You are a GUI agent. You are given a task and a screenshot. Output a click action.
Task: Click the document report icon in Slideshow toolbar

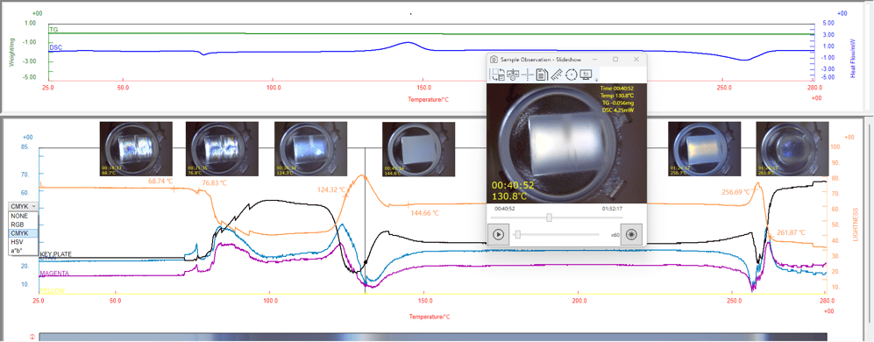pyautogui.click(x=542, y=75)
